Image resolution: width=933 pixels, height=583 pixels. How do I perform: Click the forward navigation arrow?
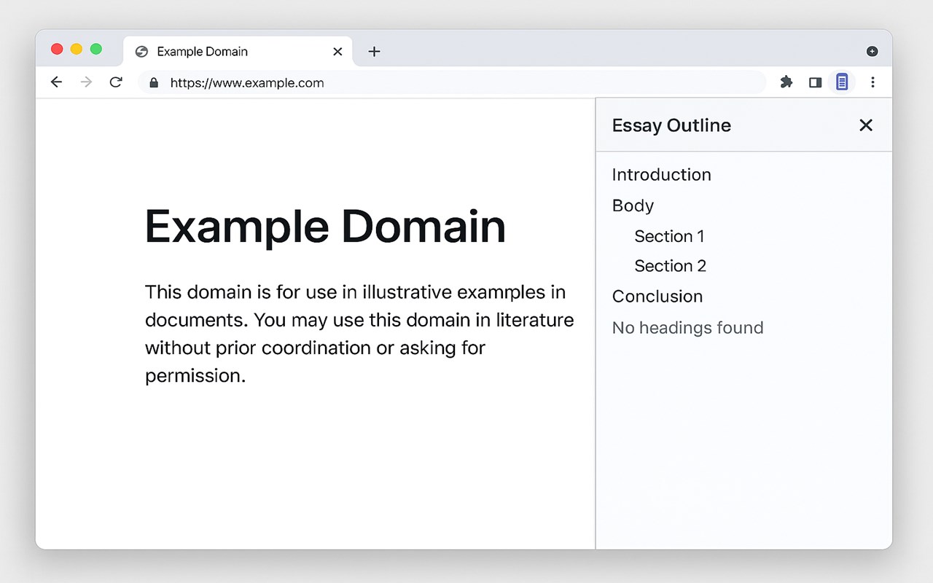(x=86, y=82)
